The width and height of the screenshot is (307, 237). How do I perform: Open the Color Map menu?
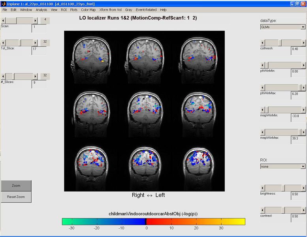coord(88,9)
